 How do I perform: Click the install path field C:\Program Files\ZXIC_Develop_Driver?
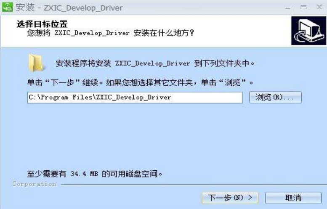coord(135,97)
